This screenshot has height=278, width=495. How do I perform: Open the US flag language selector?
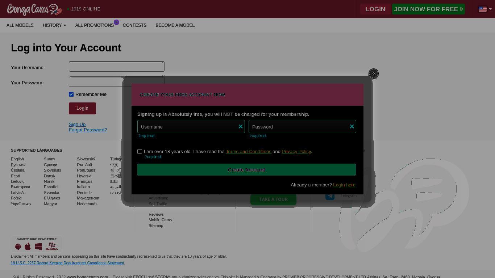(x=485, y=9)
